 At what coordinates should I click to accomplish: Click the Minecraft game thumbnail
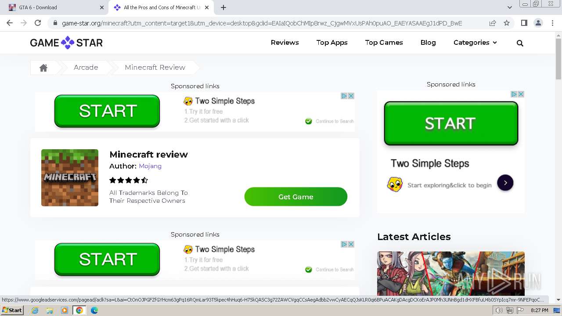(70, 178)
